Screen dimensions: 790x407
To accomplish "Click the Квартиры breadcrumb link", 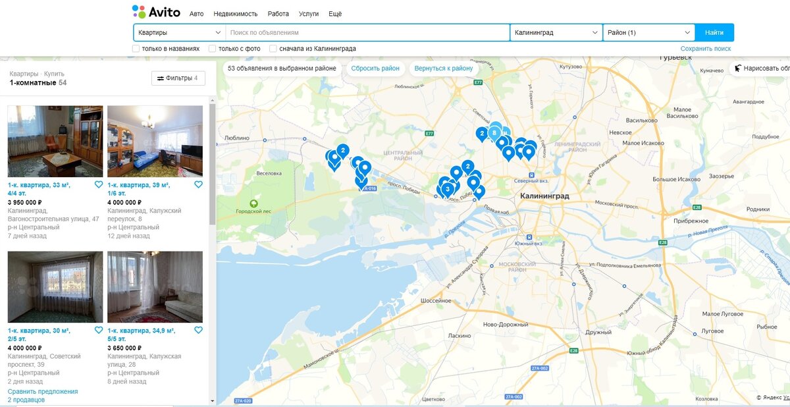I will pyautogui.click(x=24, y=74).
